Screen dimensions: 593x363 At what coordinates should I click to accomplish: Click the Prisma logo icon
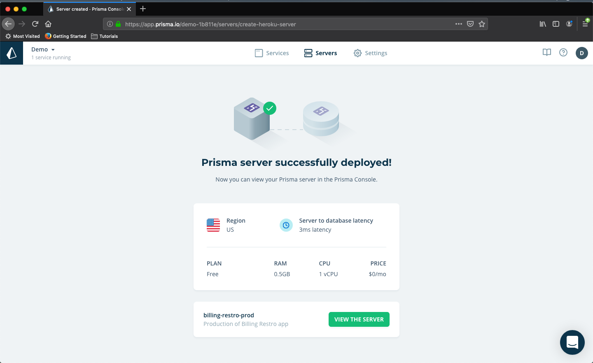[12, 53]
